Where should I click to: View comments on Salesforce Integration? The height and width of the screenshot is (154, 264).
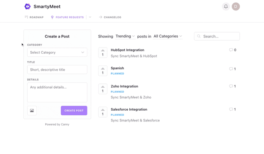pos(233,109)
